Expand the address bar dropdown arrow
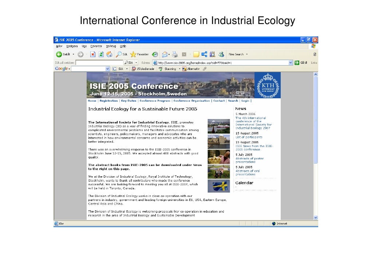 [291, 63]
